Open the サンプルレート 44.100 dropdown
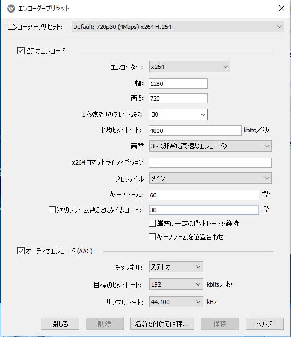The height and width of the screenshot is (337, 291). (x=176, y=302)
